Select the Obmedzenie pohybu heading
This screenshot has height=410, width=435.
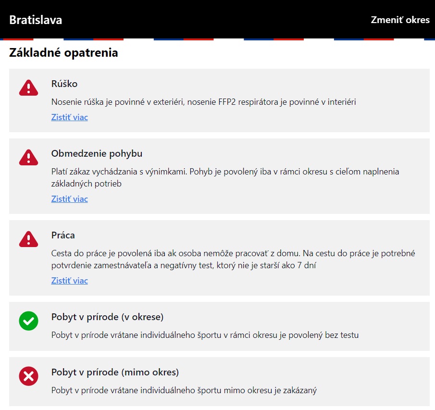click(97, 153)
